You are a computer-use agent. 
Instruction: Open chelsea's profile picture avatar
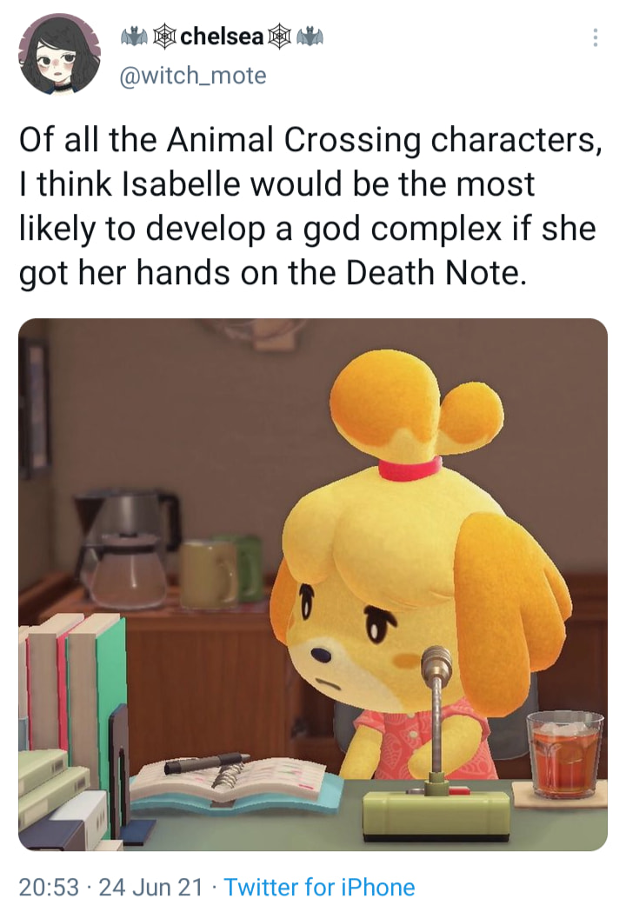[x=59, y=54]
